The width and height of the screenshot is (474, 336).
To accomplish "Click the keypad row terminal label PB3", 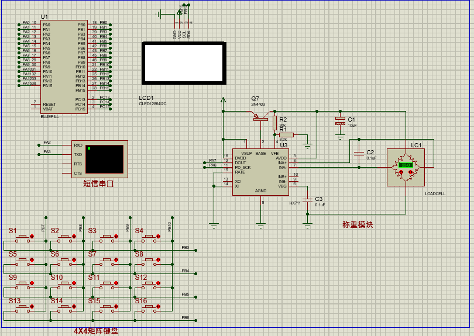I will 186,248.
